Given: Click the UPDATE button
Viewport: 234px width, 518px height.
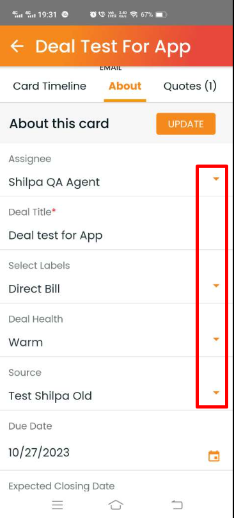Looking at the screenshot, I should tap(186, 124).
